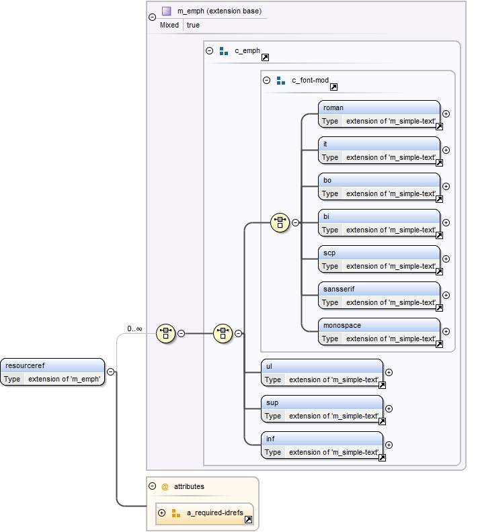This screenshot has height=532, width=478.
Task: Click the link arrow on c_font-mod group
Action: 333,87
